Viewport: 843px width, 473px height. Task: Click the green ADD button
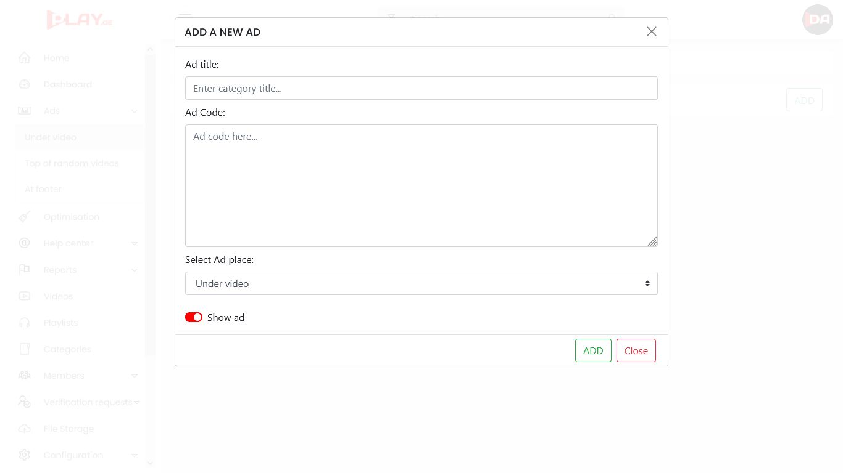593,350
